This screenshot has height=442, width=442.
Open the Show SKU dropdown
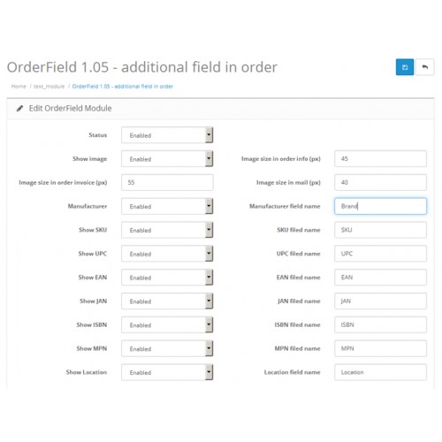pyautogui.click(x=167, y=230)
